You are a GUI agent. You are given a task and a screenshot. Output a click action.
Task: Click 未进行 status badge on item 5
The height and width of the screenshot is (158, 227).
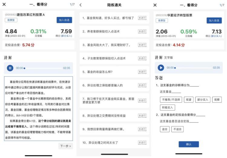click(x=142, y=72)
